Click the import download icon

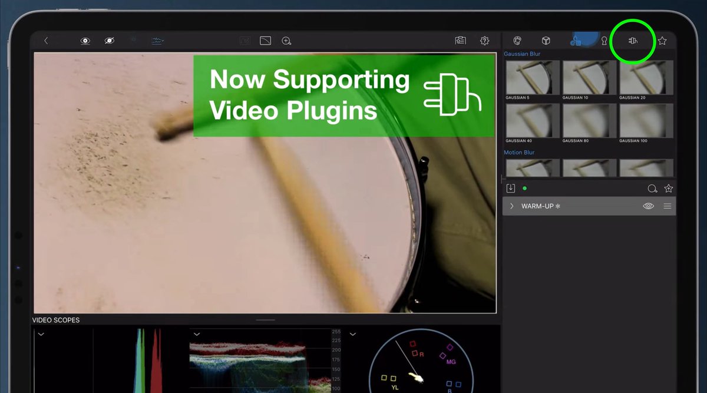tap(511, 189)
